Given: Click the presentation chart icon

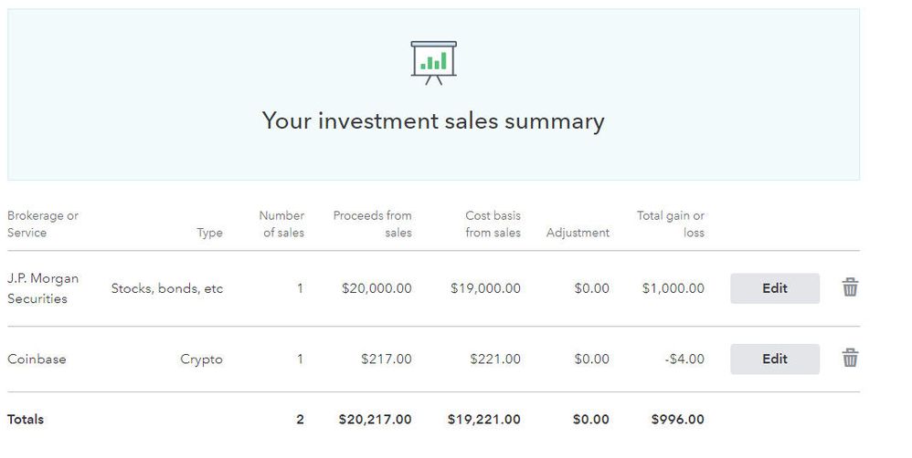Looking at the screenshot, I should pos(433,62).
